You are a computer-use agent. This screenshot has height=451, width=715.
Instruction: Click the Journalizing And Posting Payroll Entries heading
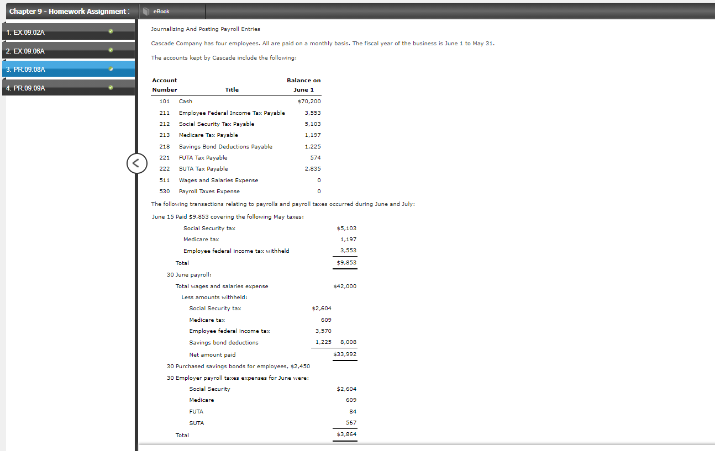[206, 29]
